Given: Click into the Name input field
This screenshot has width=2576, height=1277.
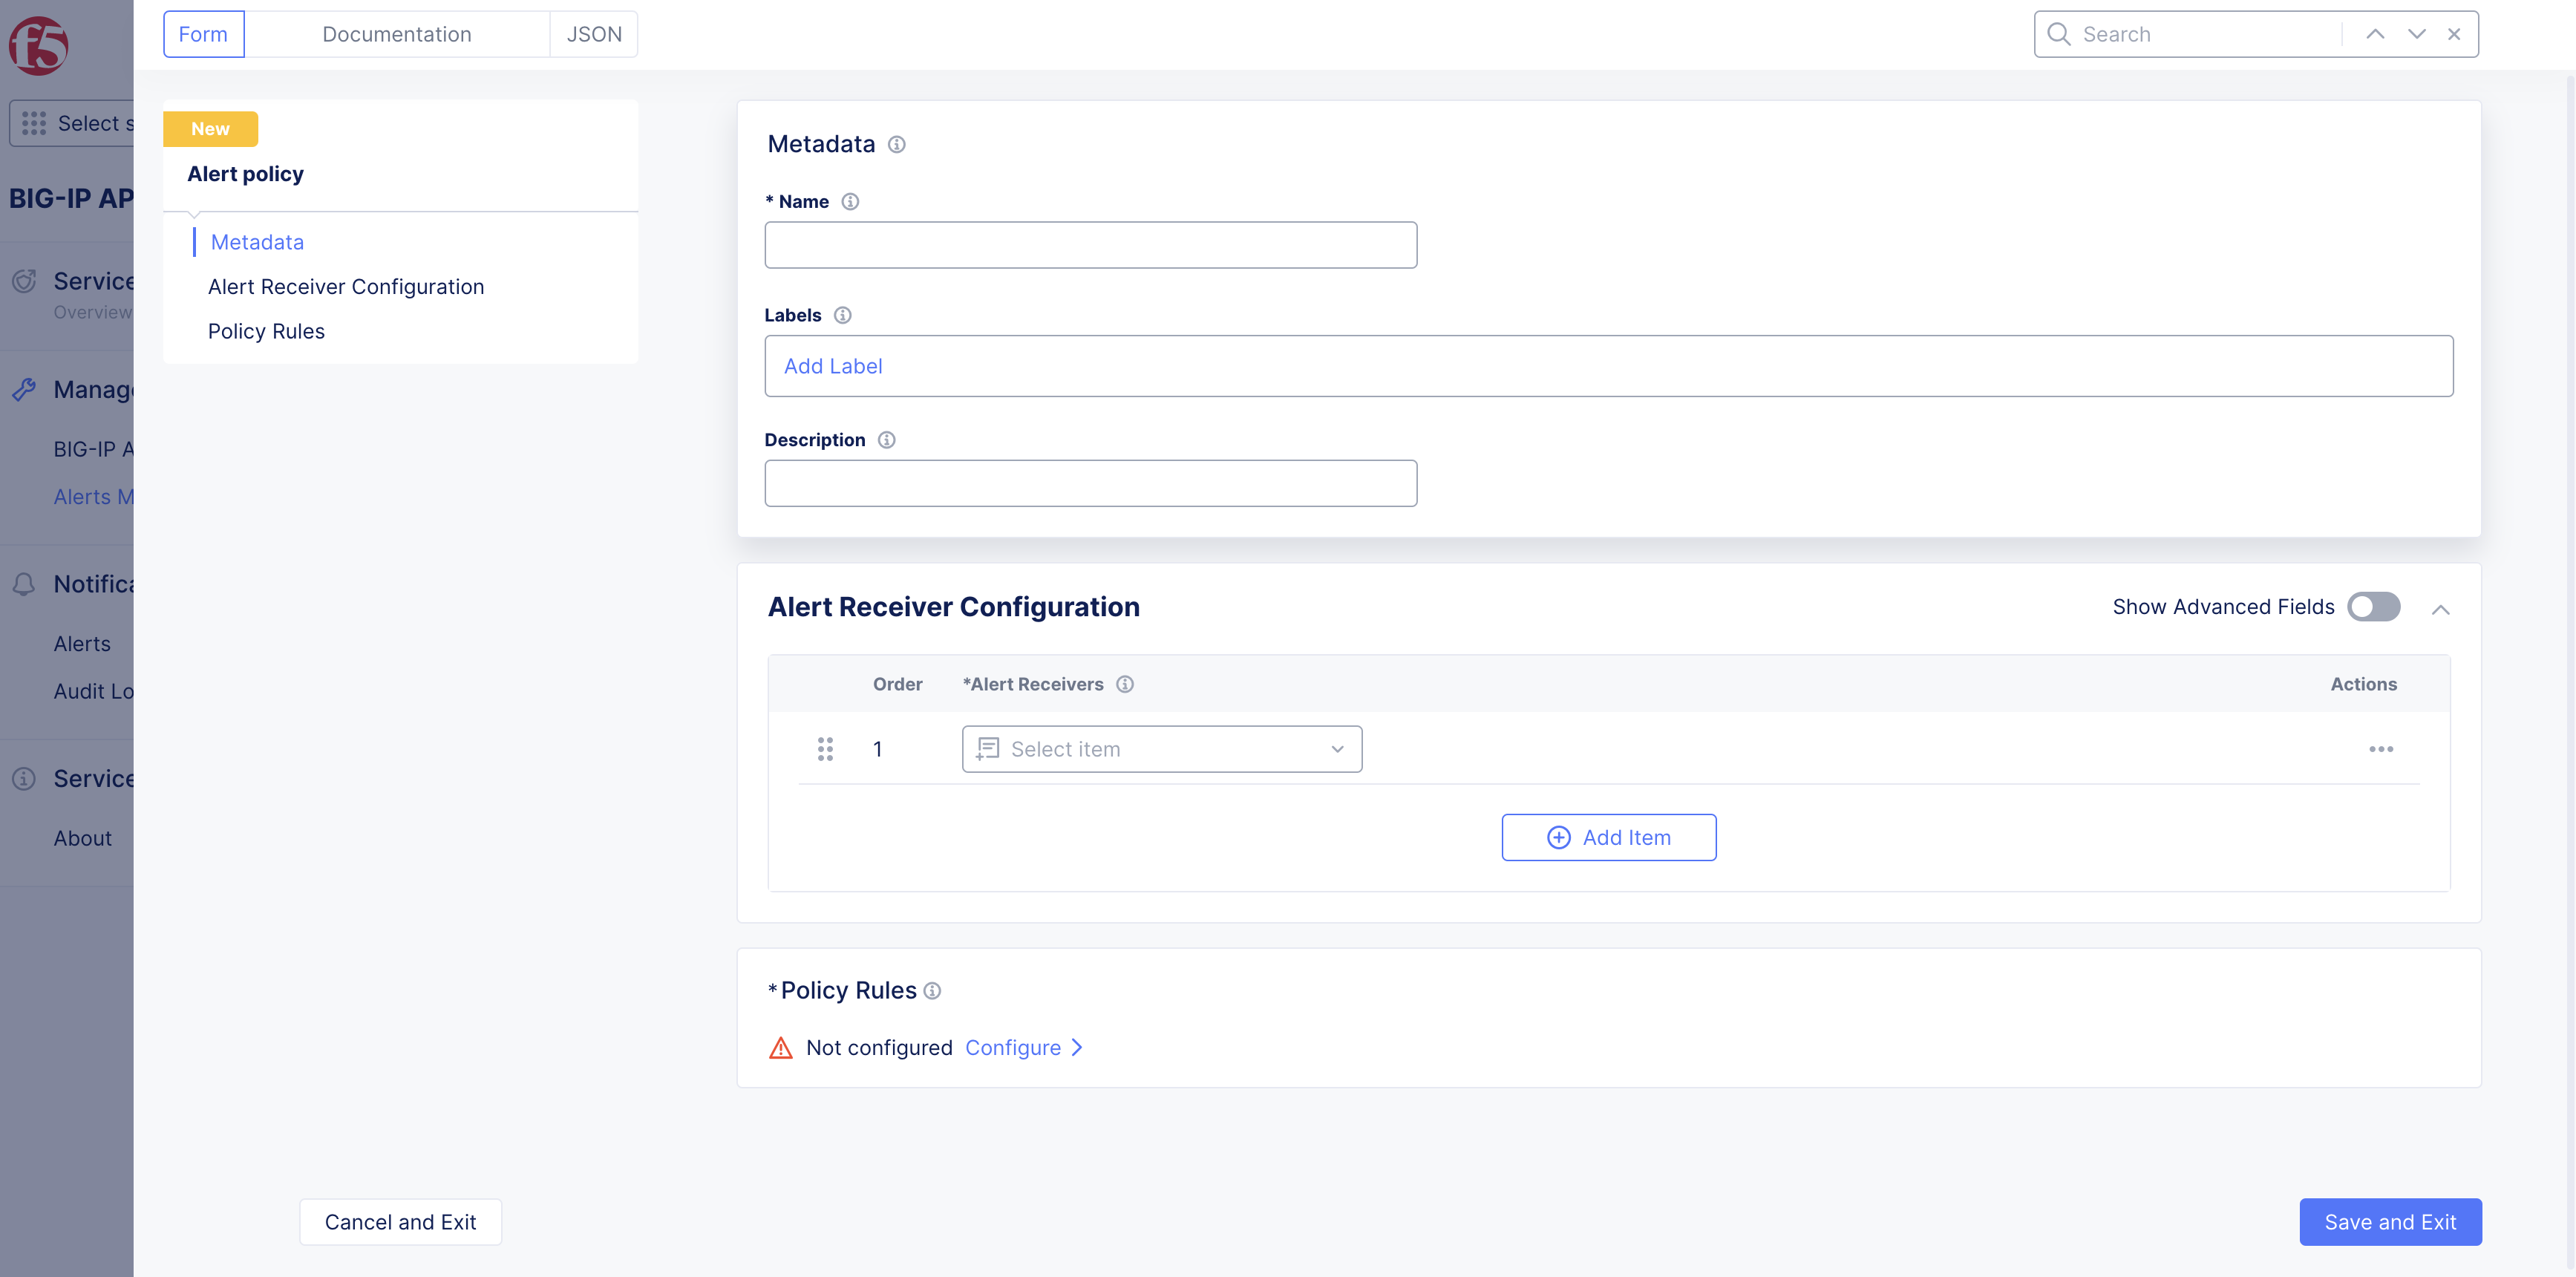Looking at the screenshot, I should (1090, 245).
